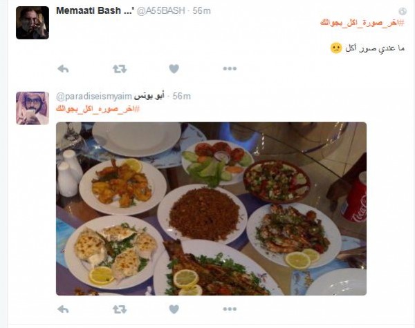Reply to the food photo tweet
415x328 pixels.
click(x=63, y=309)
